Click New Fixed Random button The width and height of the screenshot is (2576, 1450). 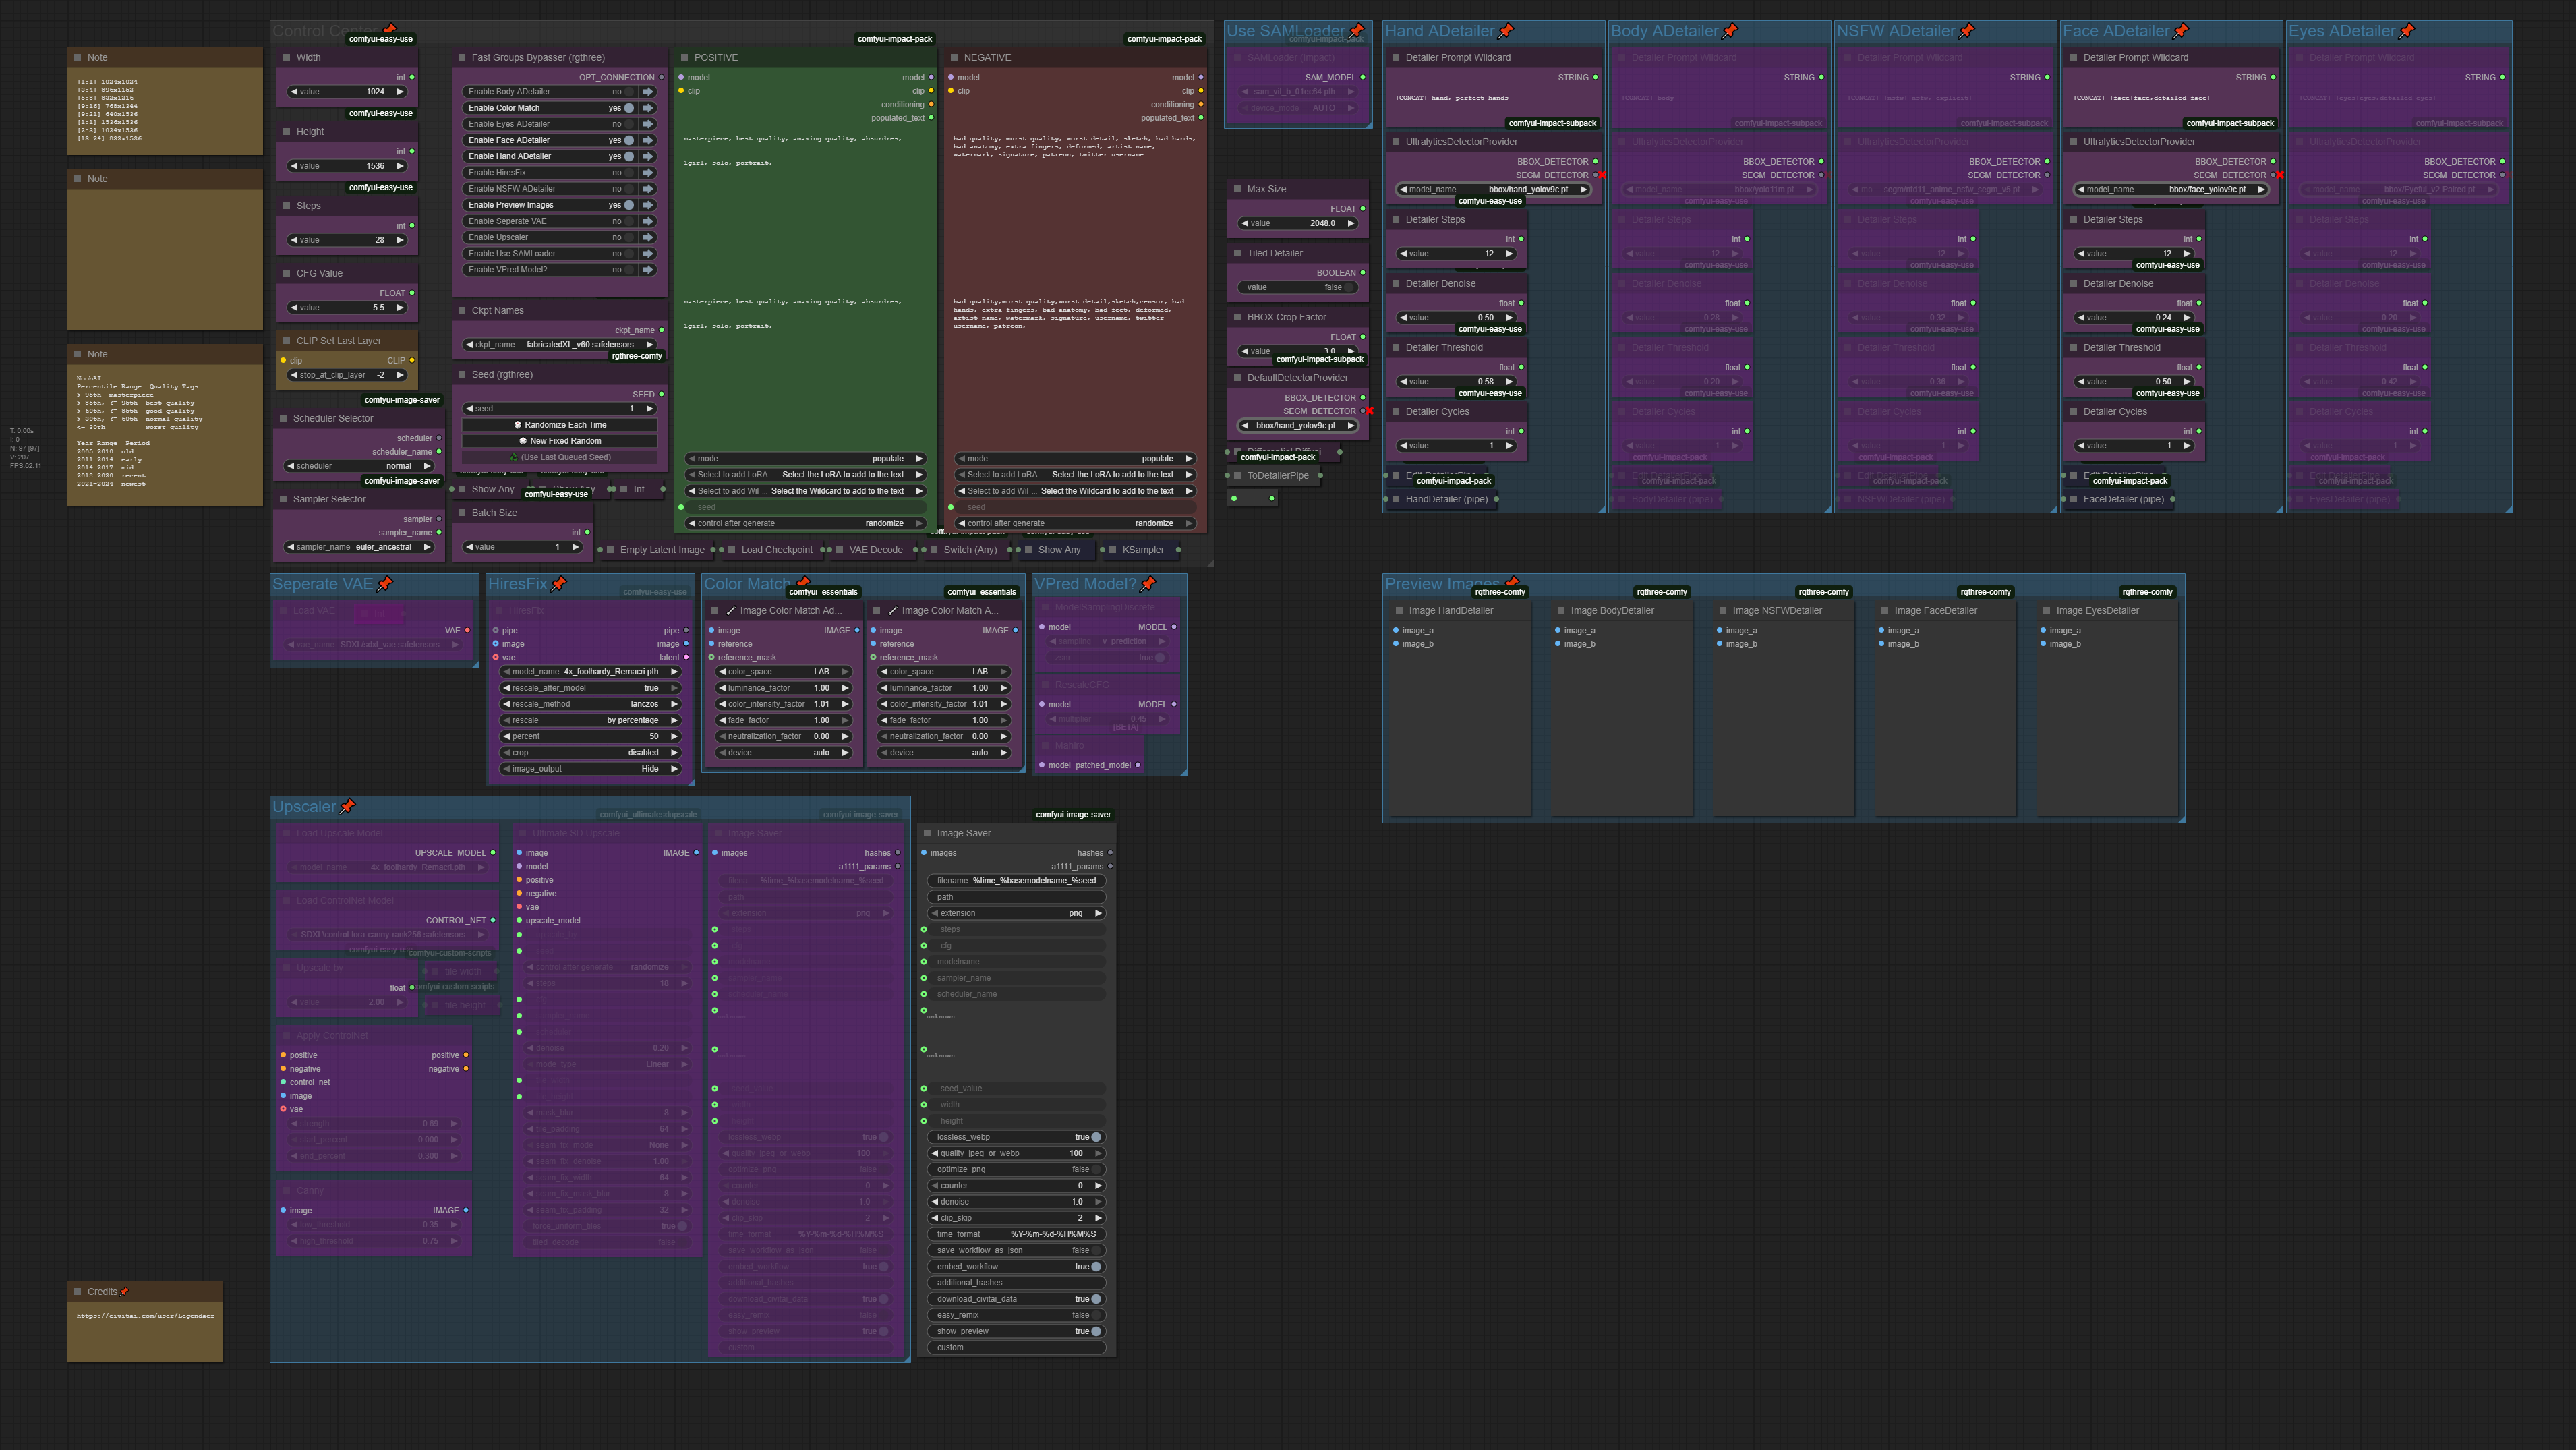pos(560,441)
